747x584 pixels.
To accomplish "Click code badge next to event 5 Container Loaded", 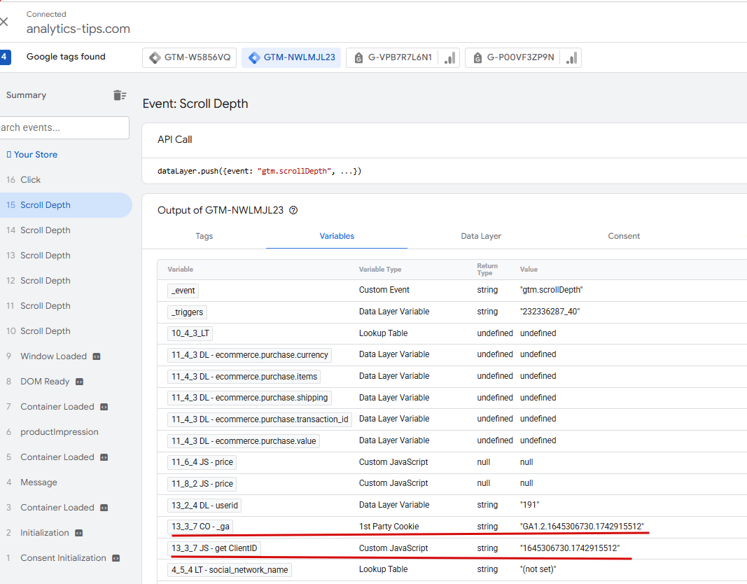I will 104,457.
